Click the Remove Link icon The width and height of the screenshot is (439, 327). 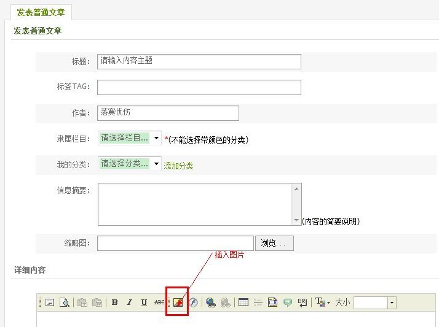tap(226, 302)
